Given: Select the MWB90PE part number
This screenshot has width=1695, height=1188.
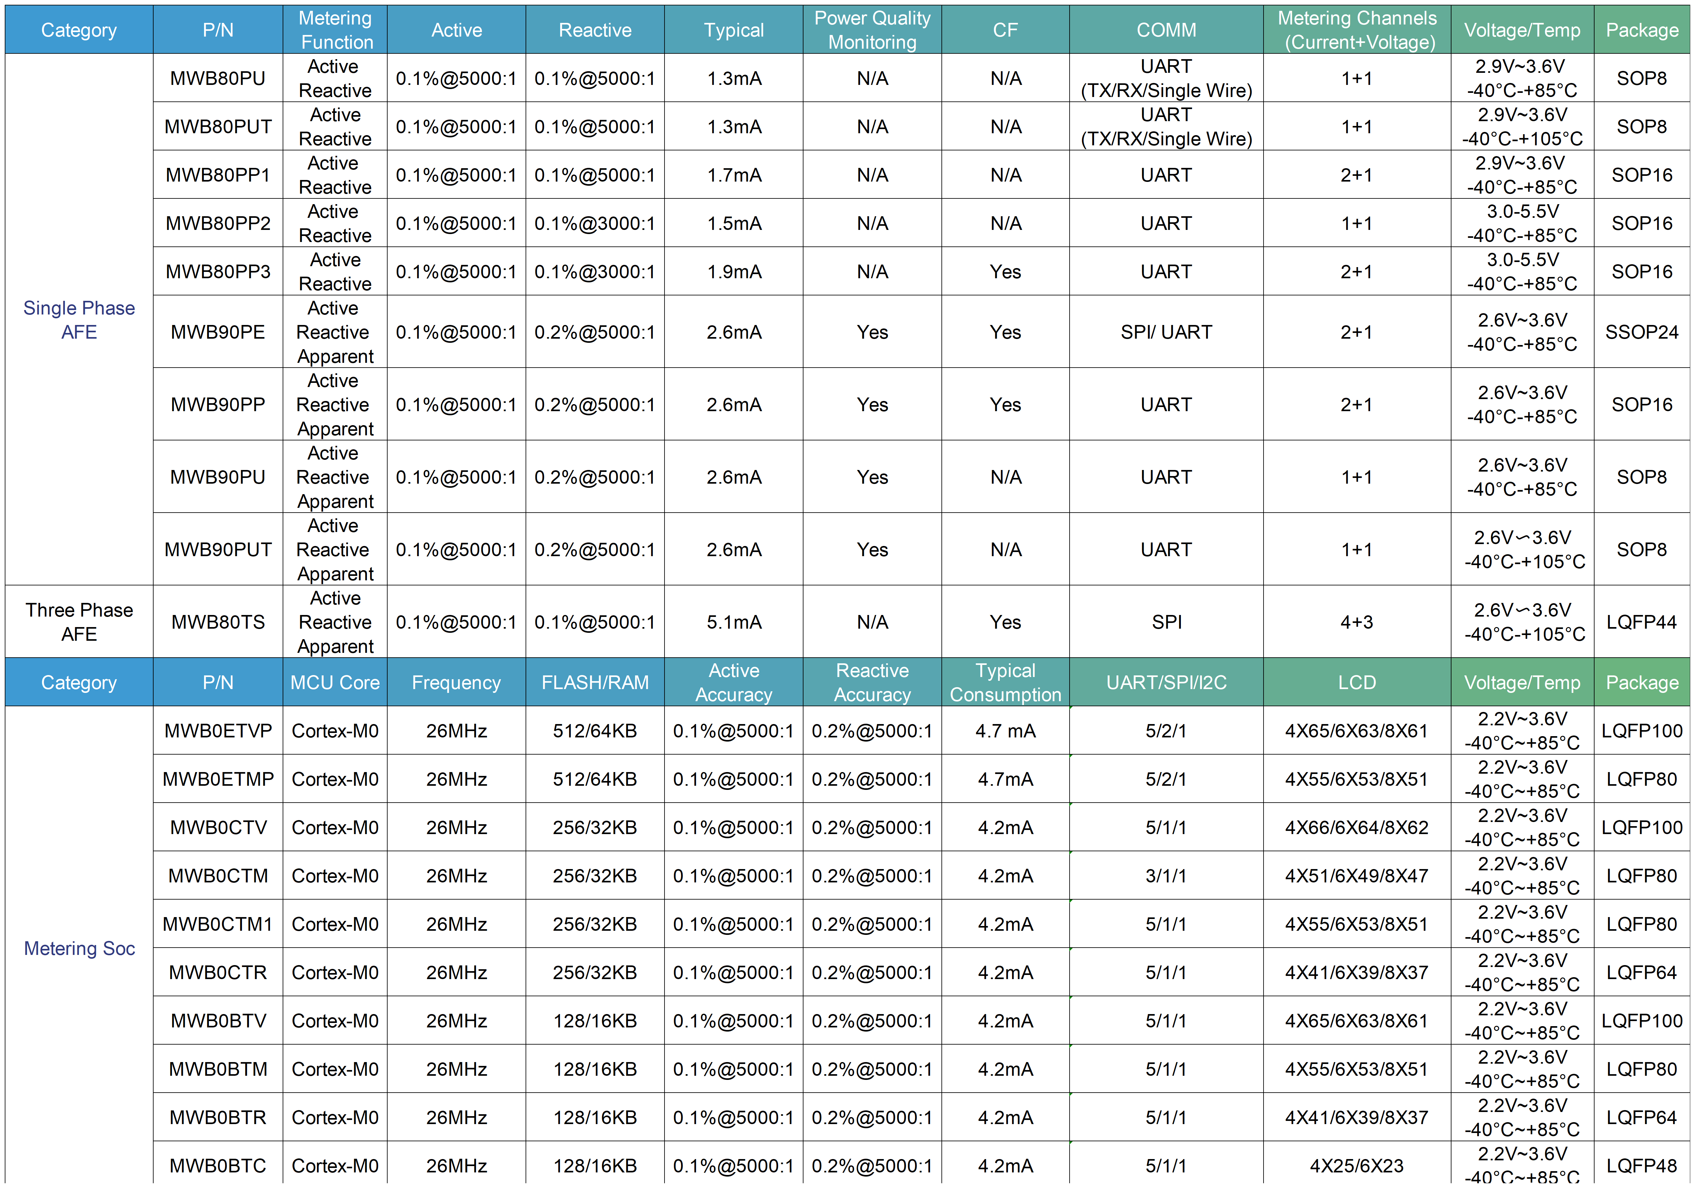Looking at the screenshot, I should pos(218,332).
